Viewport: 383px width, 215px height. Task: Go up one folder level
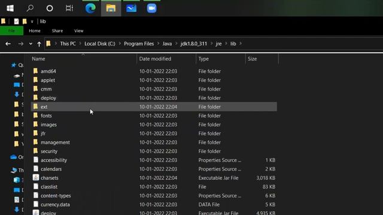point(39,44)
